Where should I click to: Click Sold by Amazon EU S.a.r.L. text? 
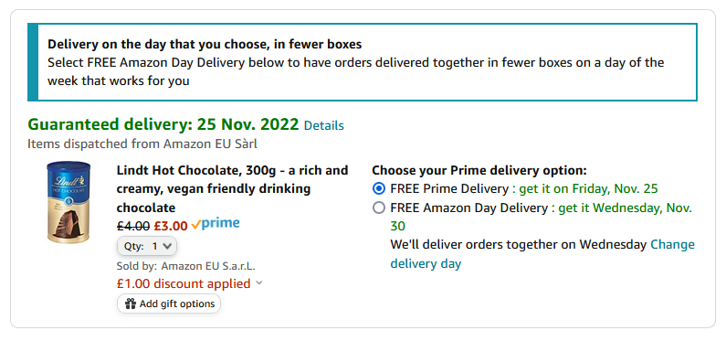click(x=185, y=266)
